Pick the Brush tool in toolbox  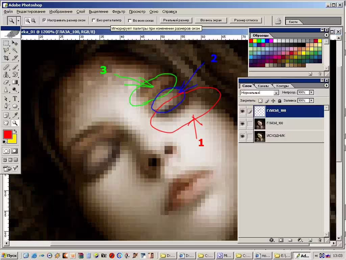(x=15, y=67)
